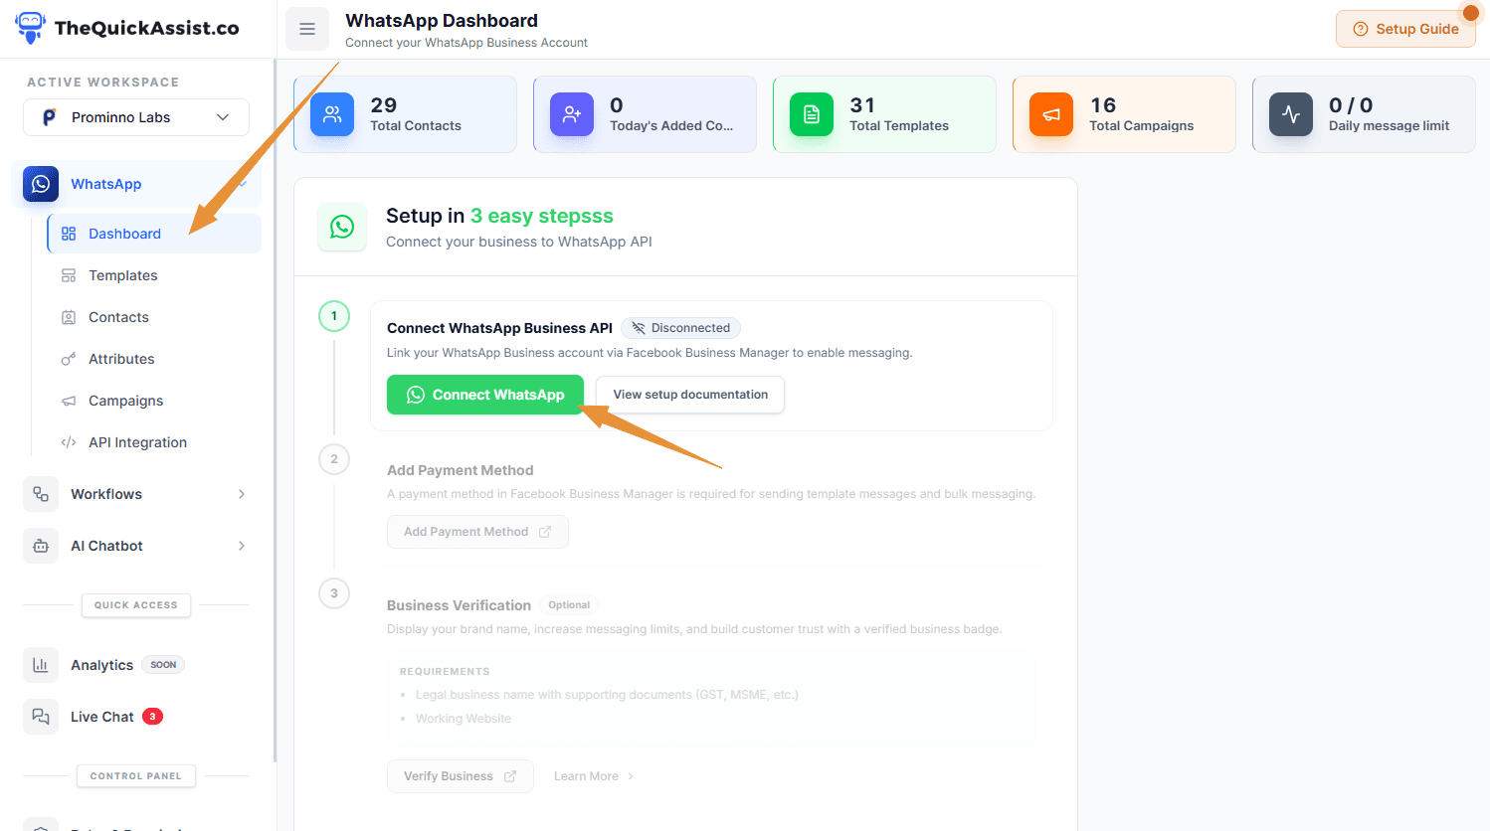Click the Daily message limit activity icon
Screen dimensions: 1490x831
coord(1290,114)
